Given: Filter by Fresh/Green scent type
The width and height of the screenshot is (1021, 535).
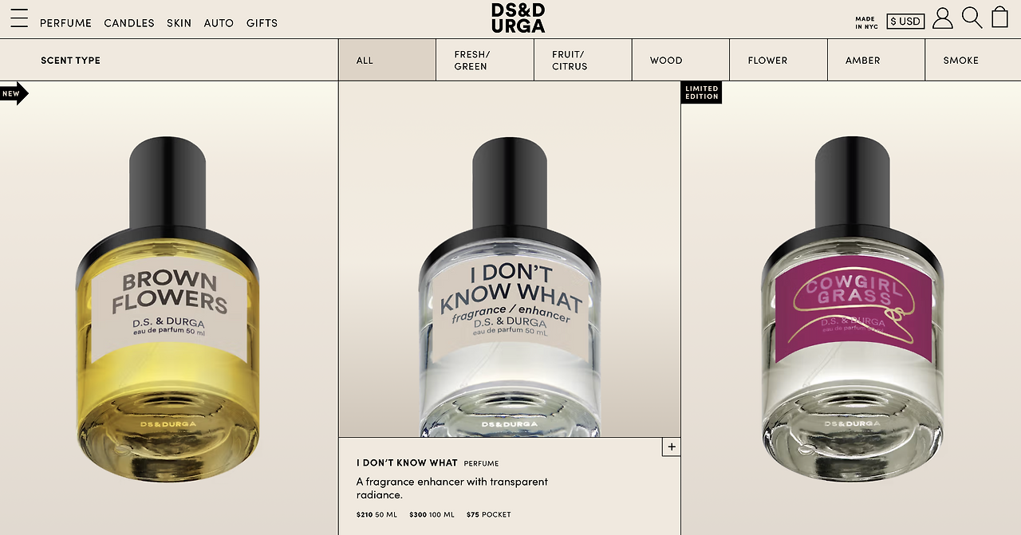Looking at the screenshot, I should (485, 61).
